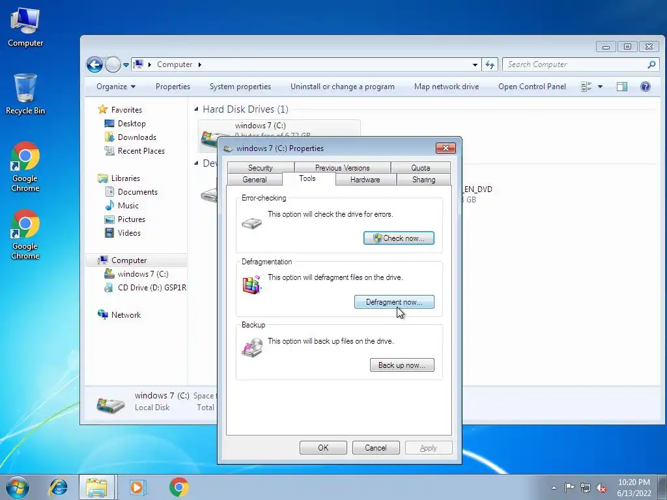Click the Back up now button
This screenshot has width=667, height=500.
click(402, 365)
